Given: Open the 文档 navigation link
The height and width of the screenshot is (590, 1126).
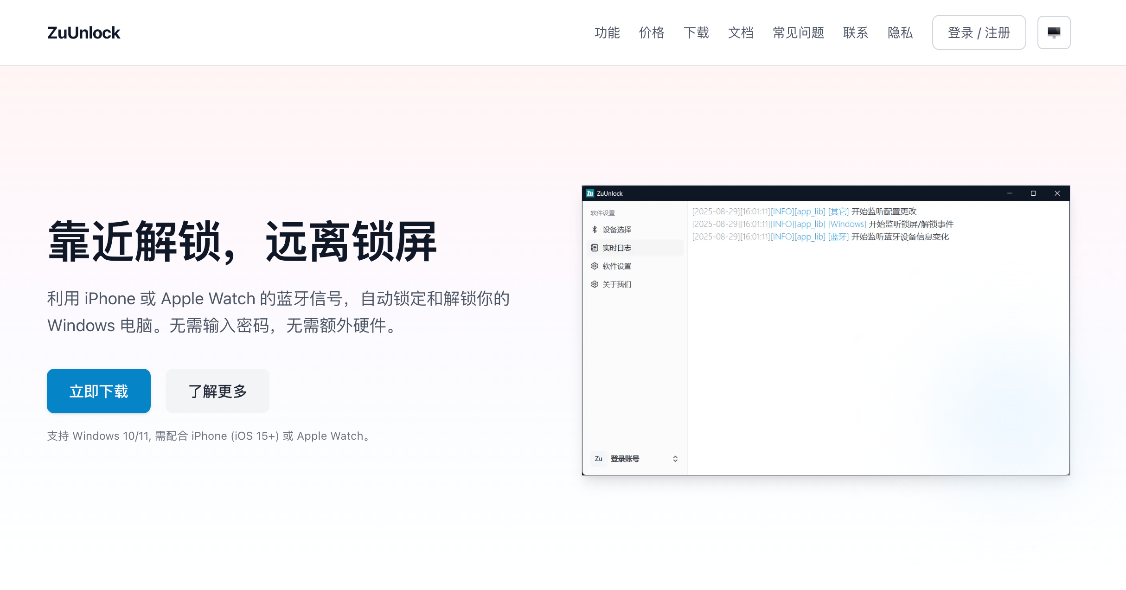Looking at the screenshot, I should tap(741, 32).
